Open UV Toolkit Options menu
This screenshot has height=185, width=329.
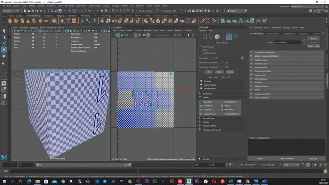(203, 31)
